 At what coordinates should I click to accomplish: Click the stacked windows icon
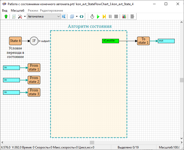coord(72,16)
